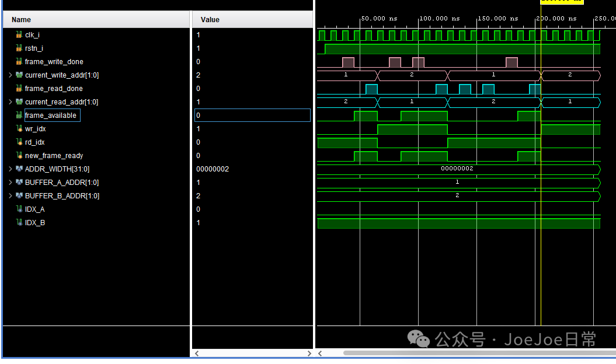The height and width of the screenshot is (364, 616).
Task: Click the BUFFER_A_ADDR parameter icon
Action: tap(19, 182)
